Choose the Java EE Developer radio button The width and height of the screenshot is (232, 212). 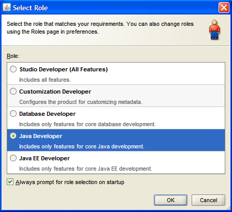click(x=13, y=158)
